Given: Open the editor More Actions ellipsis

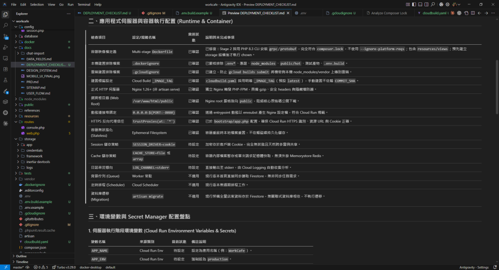Looking at the screenshot, I should tap(493, 13).
